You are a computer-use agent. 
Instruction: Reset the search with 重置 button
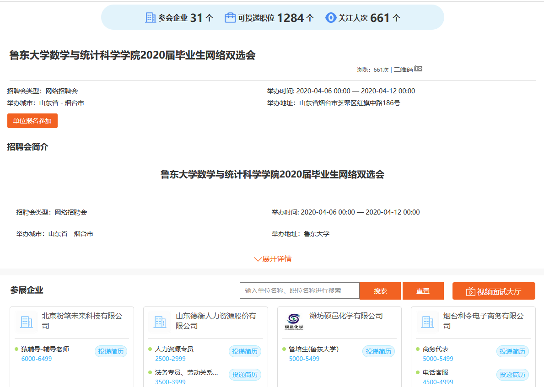(423, 291)
